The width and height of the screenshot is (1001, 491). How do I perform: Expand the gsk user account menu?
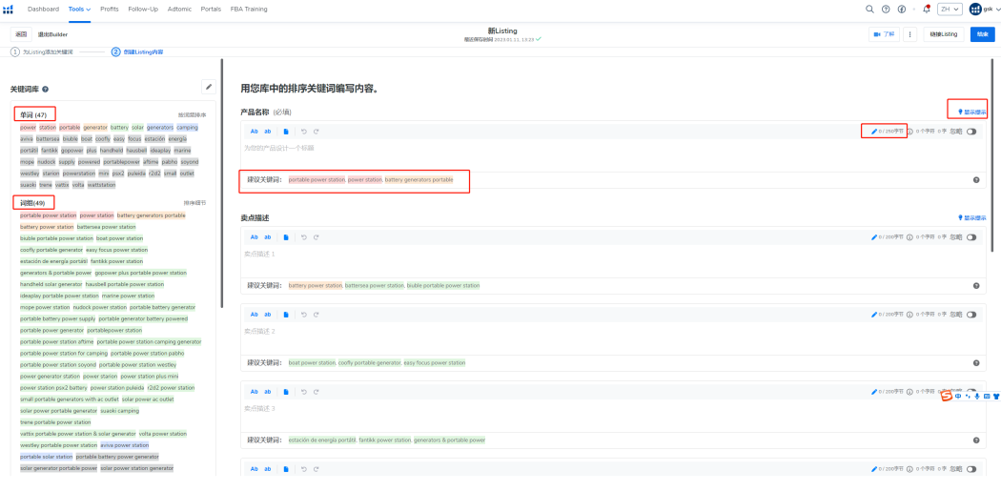pyautogui.click(x=985, y=9)
